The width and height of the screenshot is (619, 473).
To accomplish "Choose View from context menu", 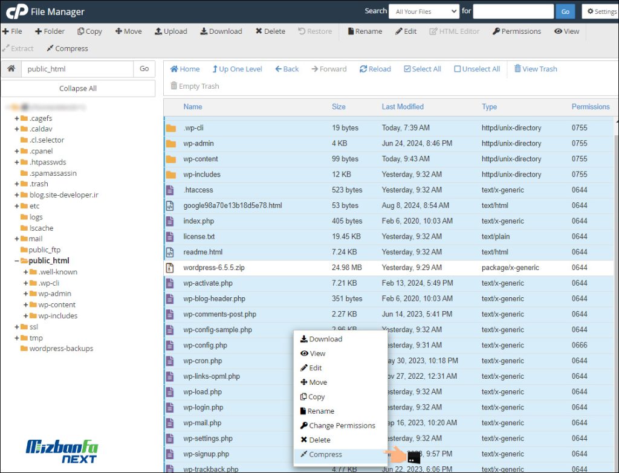I will point(340,353).
